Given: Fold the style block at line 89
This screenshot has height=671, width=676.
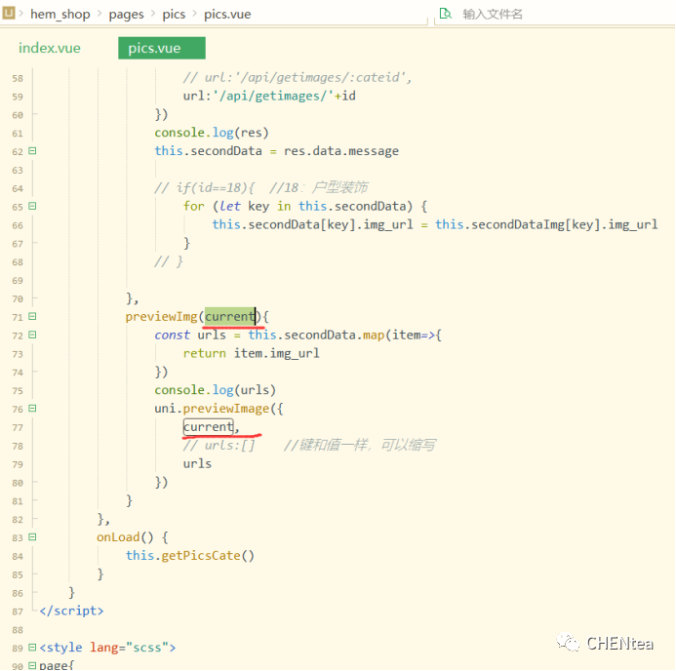Looking at the screenshot, I should [x=32, y=648].
